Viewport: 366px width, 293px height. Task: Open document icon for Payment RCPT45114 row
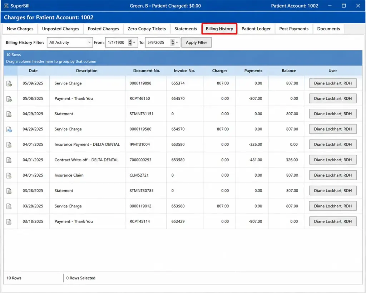click(x=9, y=221)
